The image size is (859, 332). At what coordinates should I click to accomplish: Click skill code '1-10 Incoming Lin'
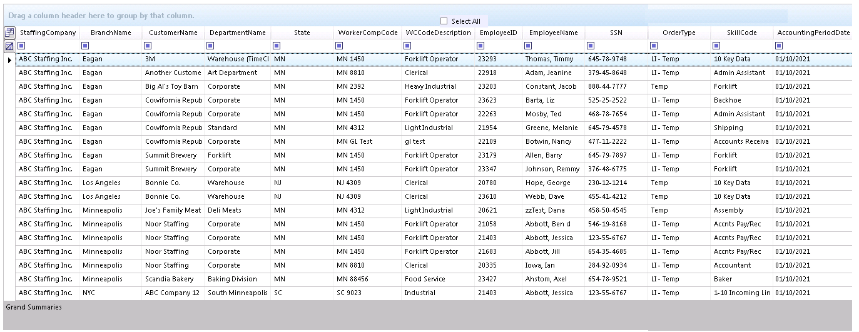click(741, 293)
